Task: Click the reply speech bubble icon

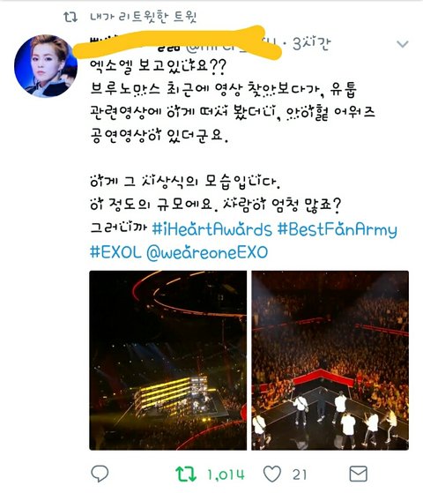Action: 100,474
